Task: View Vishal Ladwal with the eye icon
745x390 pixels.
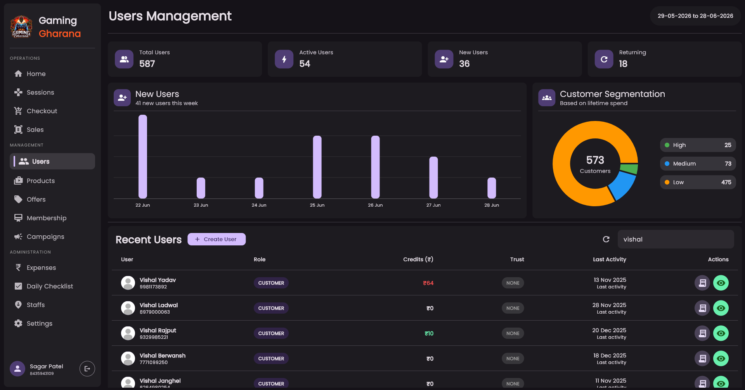Action: [x=721, y=308]
